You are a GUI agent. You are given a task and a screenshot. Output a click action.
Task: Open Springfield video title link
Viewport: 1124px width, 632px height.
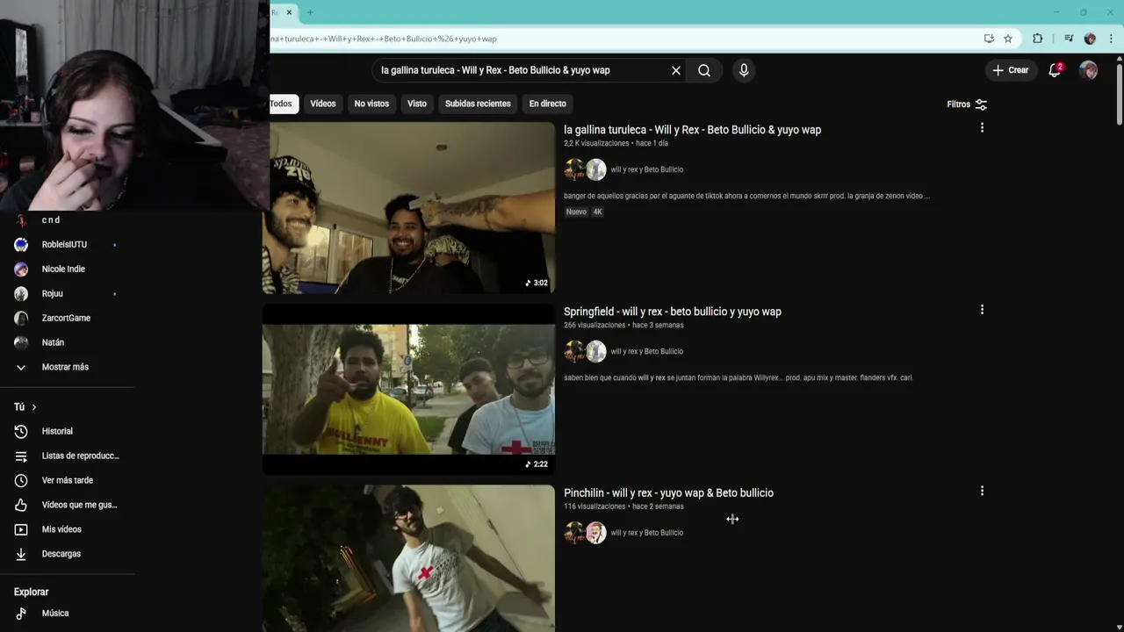click(673, 312)
